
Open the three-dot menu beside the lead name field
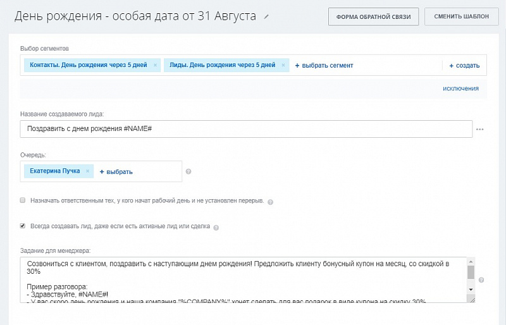coord(480,130)
